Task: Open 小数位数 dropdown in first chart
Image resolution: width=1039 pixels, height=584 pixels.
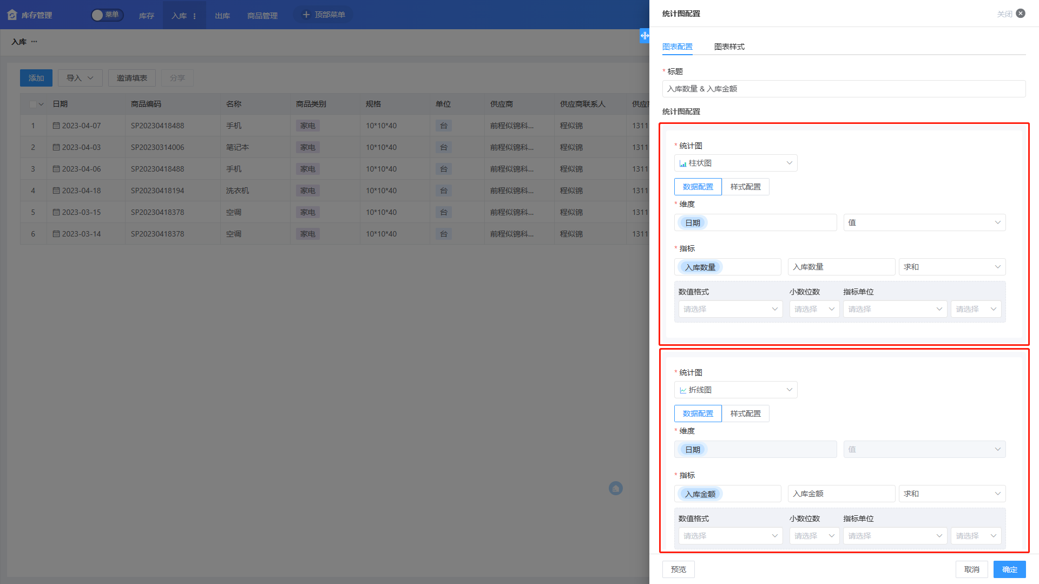Action: (x=814, y=309)
